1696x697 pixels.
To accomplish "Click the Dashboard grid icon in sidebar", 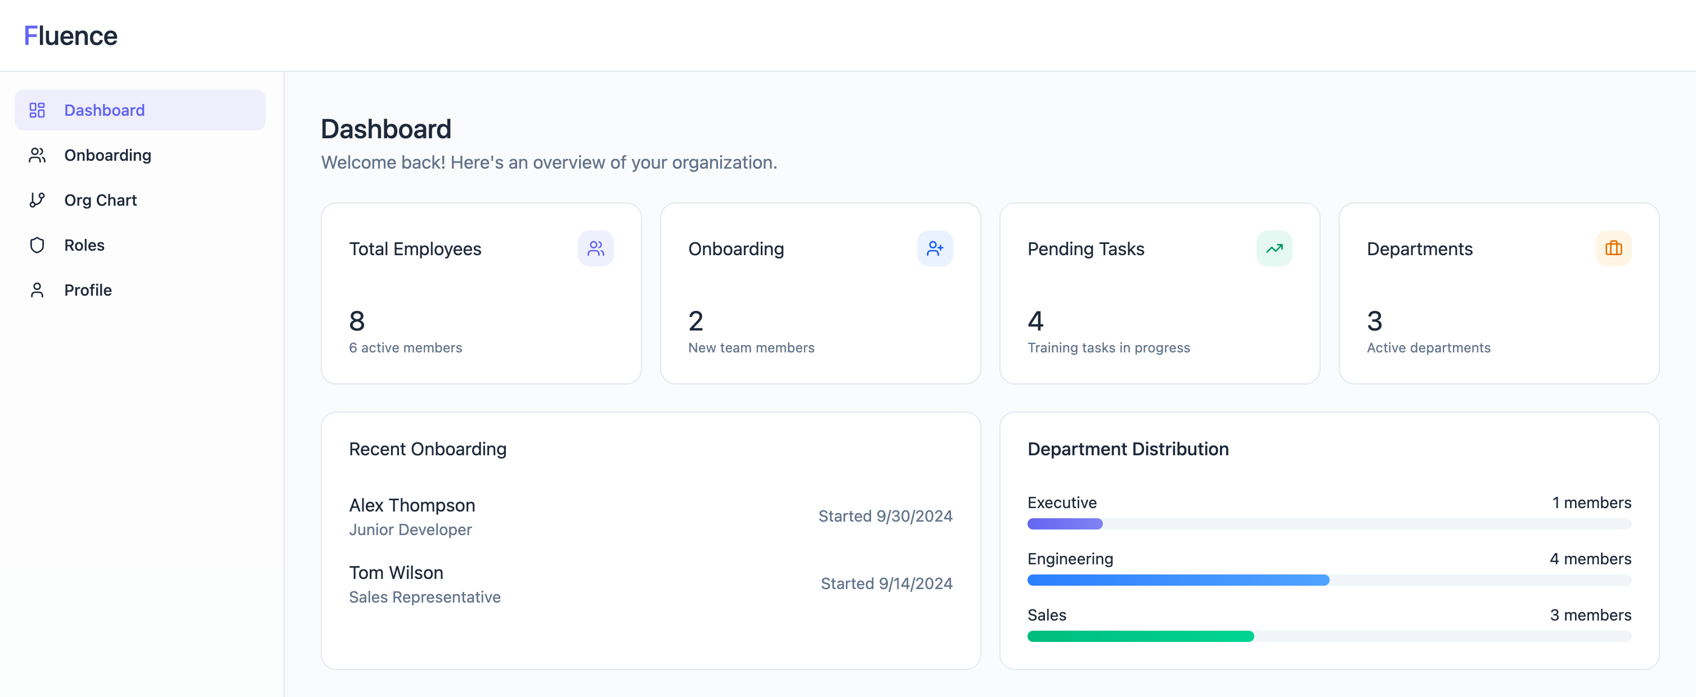I will pos(37,110).
